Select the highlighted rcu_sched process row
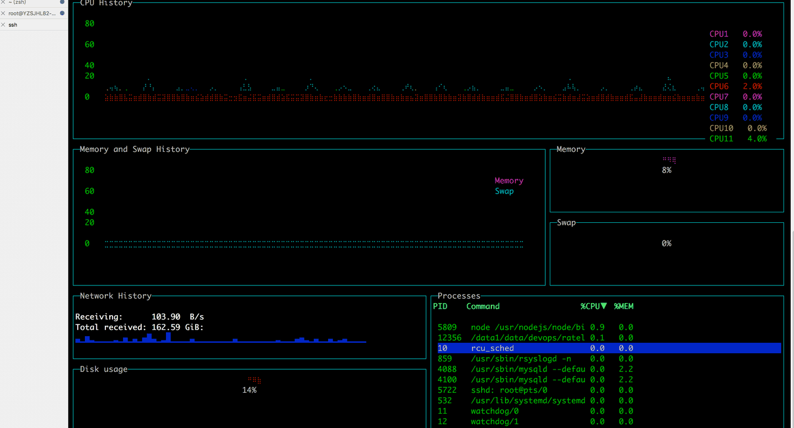 pyautogui.click(x=607, y=348)
